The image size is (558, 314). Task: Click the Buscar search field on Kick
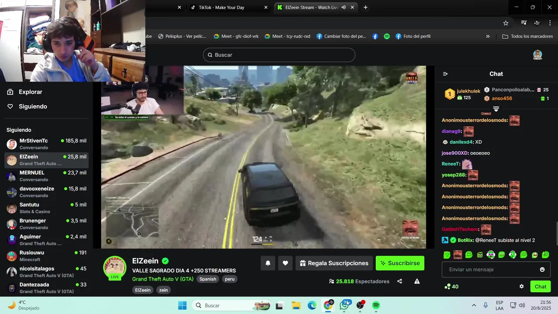click(x=279, y=55)
